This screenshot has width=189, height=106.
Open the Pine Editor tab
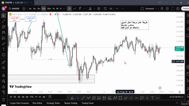[x=38, y=103]
